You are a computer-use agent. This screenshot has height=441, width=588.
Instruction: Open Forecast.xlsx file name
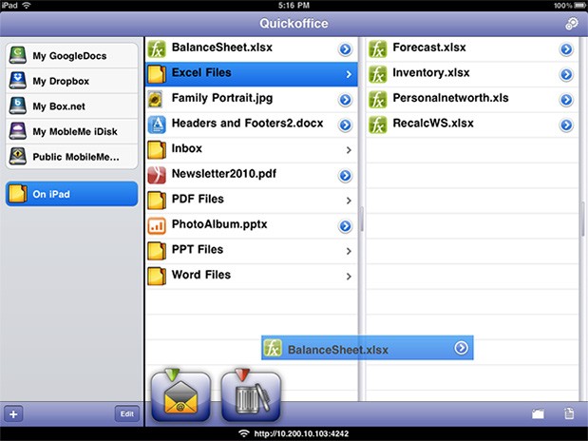click(x=429, y=48)
